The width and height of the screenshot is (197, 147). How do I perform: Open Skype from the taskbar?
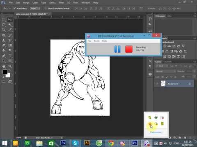[75, 143]
